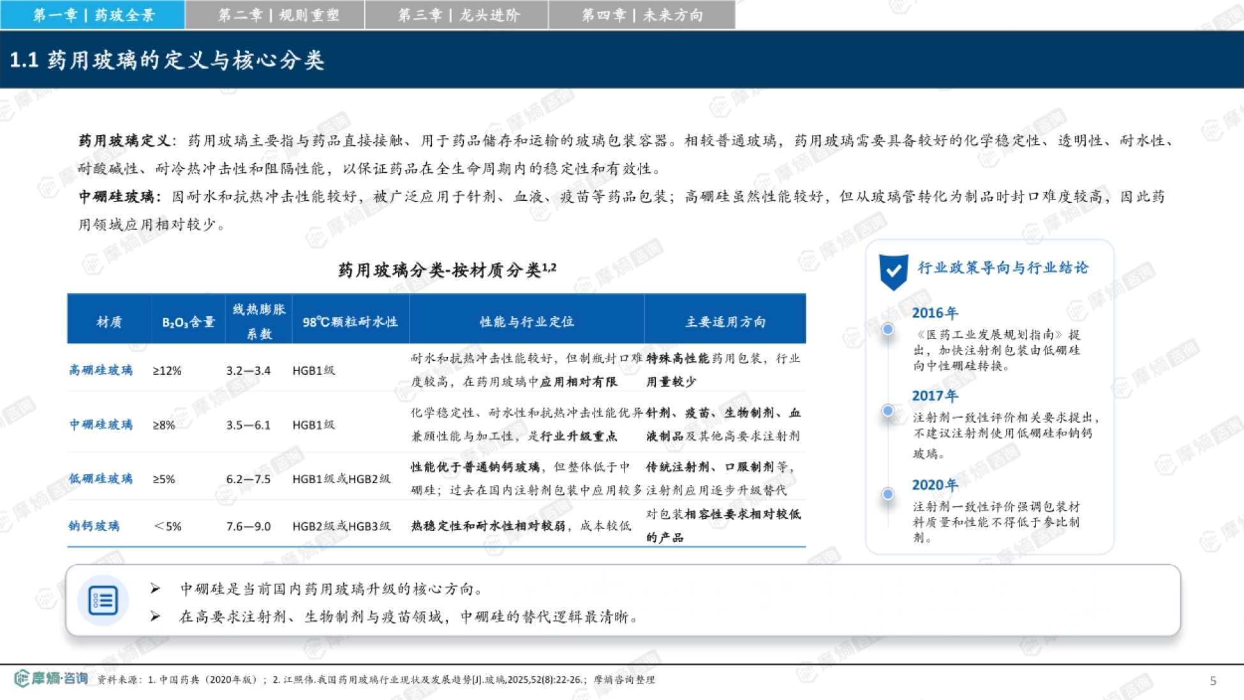Image resolution: width=1244 pixels, height=700 pixels.
Task: Click the 2017年 year heading
Action: [935, 396]
